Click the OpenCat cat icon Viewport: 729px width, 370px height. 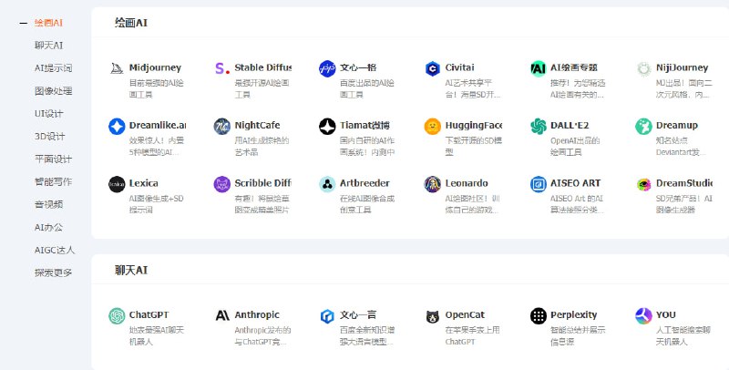tap(432, 317)
